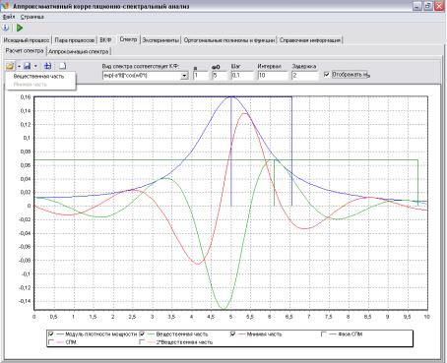447x363 pixels.
Task: Click the green Run arrow icon
Action: pos(20,28)
